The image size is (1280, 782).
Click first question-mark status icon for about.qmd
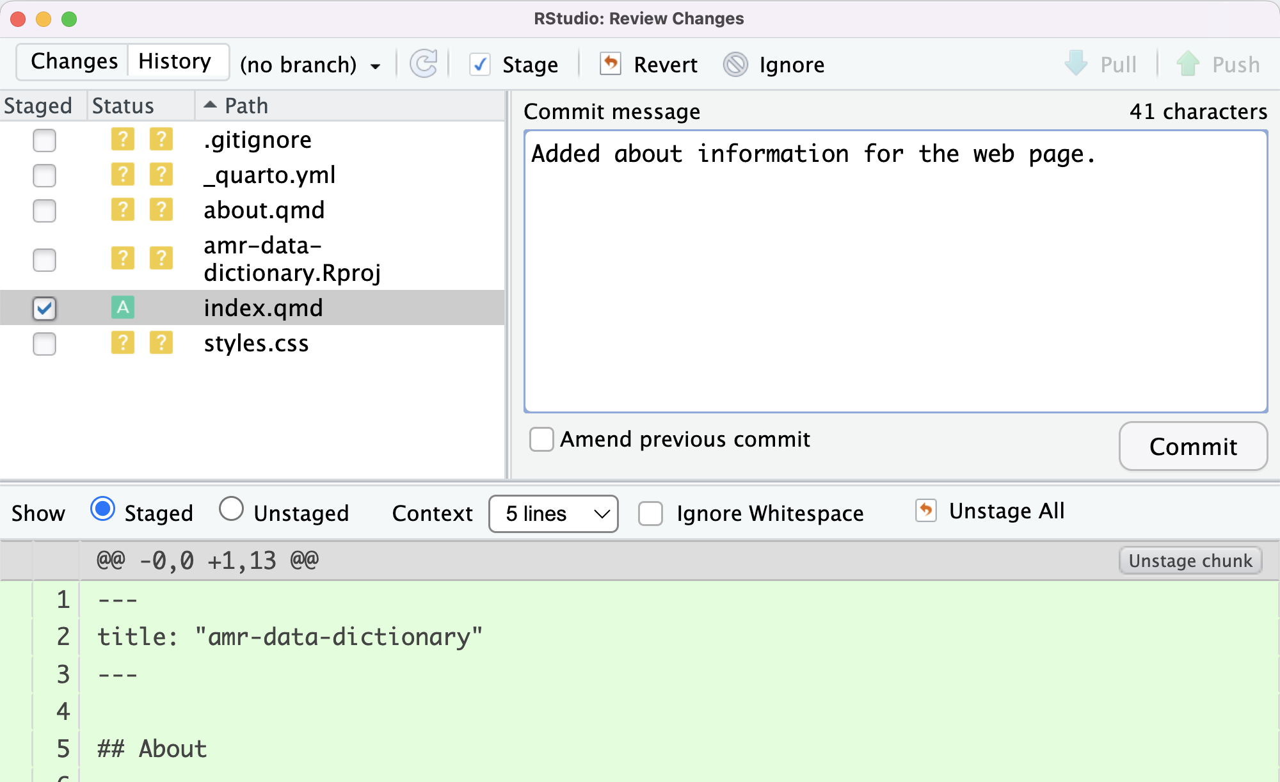click(x=123, y=209)
